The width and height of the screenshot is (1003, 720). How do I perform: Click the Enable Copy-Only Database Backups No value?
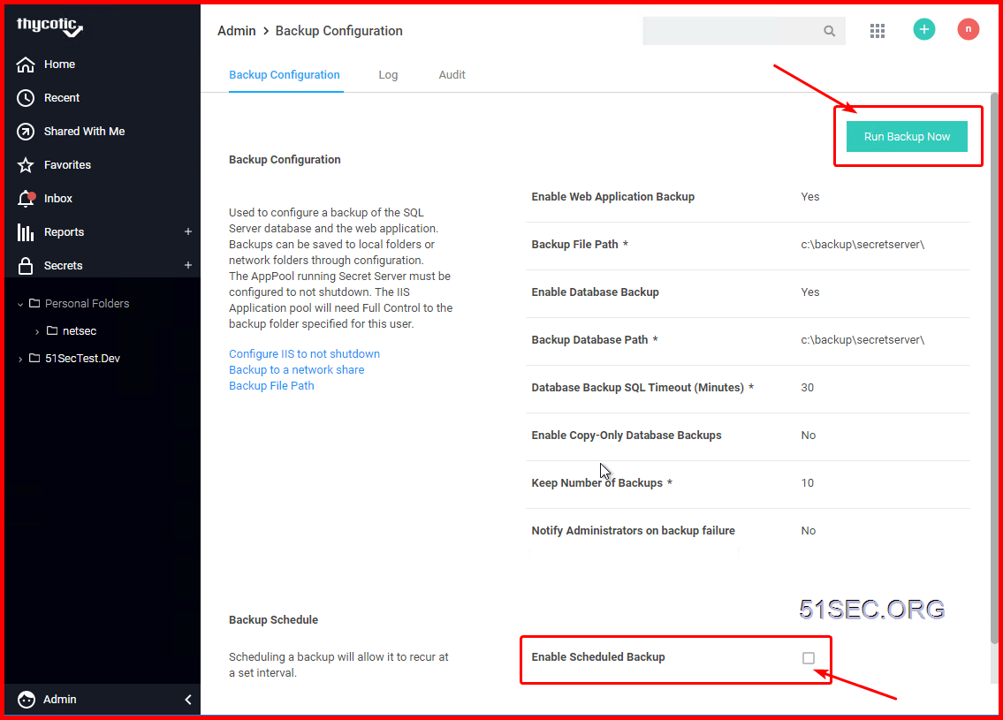tap(809, 436)
